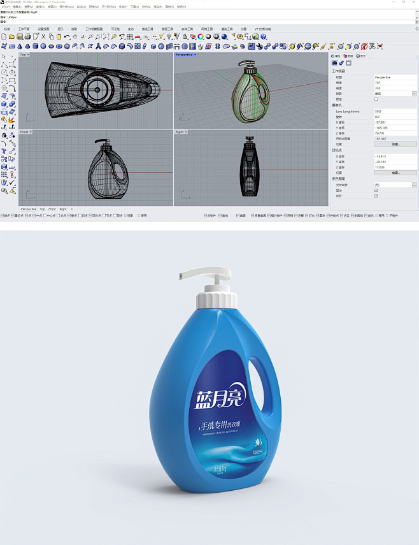
Task: Toggle the lock checkbox under viewport projection
Action: [376, 99]
